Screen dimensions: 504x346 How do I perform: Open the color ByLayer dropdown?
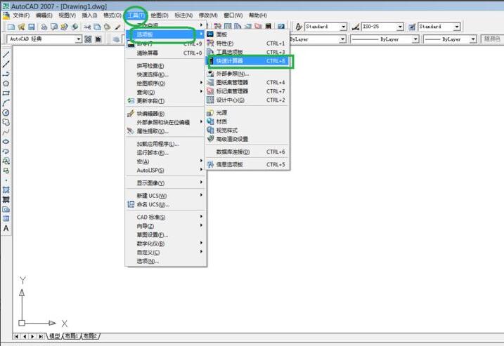click(342, 39)
